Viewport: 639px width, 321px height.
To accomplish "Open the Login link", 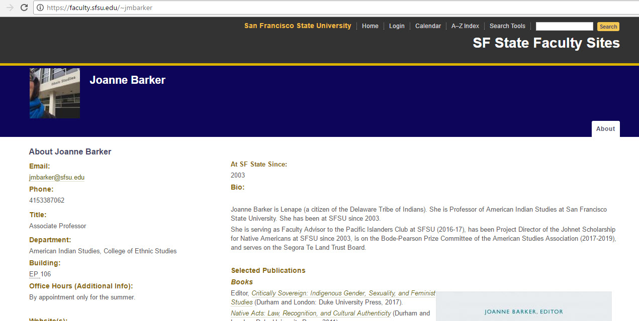I will (397, 26).
